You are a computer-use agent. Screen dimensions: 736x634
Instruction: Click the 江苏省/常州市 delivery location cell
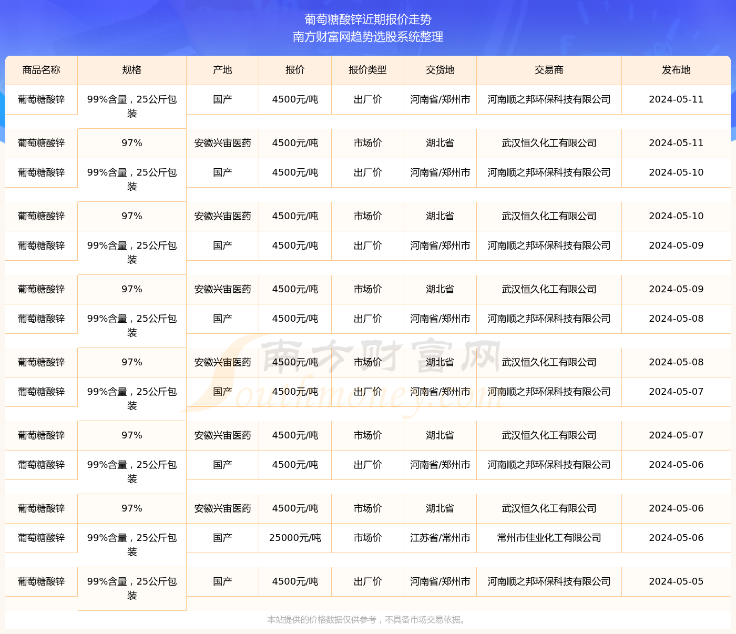click(x=440, y=538)
